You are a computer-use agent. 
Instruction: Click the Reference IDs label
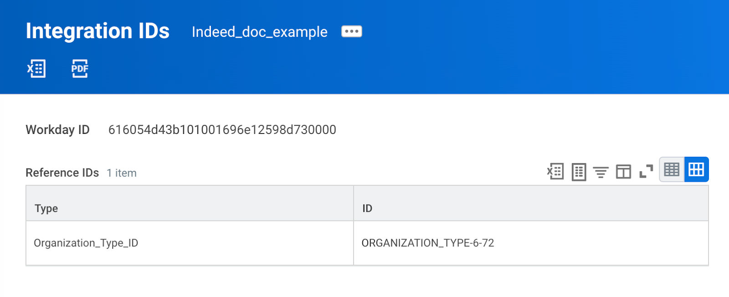pyautogui.click(x=62, y=173)
